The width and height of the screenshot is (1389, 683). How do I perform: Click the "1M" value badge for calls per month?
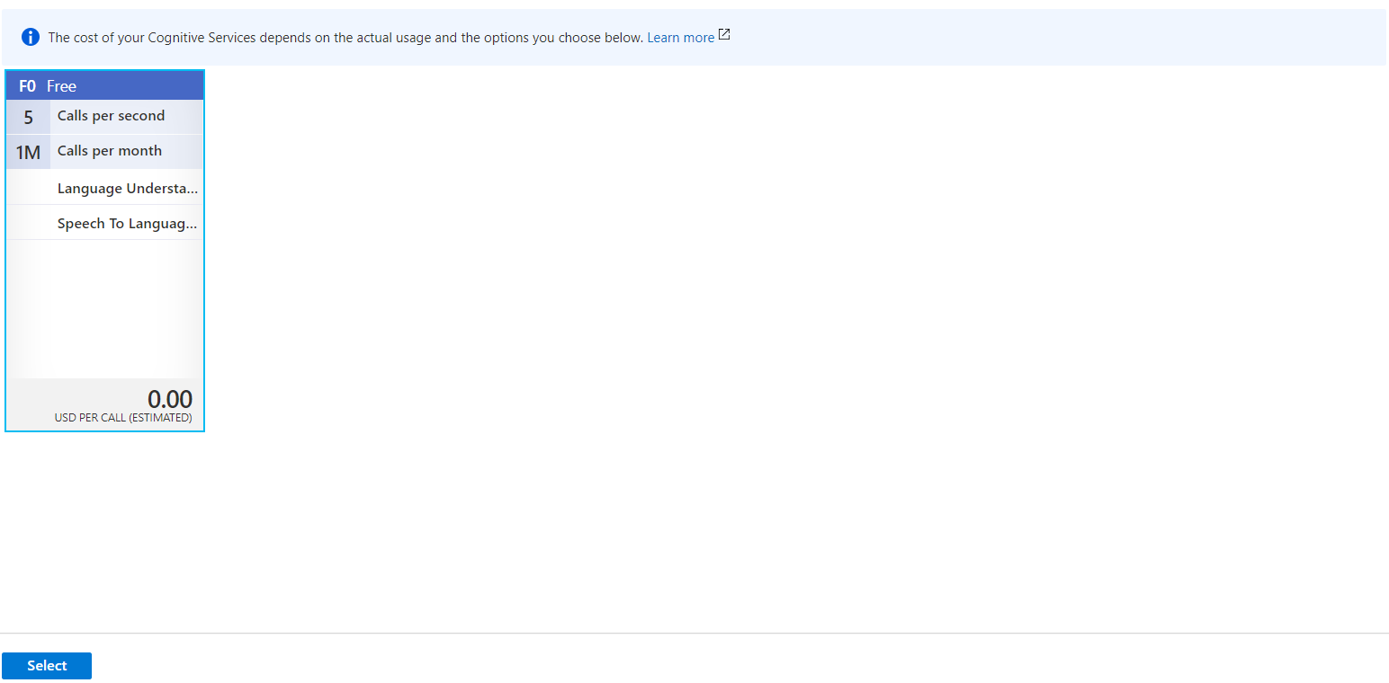tap(27, 151)
